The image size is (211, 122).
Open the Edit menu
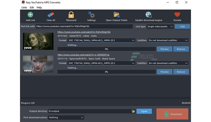[32, 8]
